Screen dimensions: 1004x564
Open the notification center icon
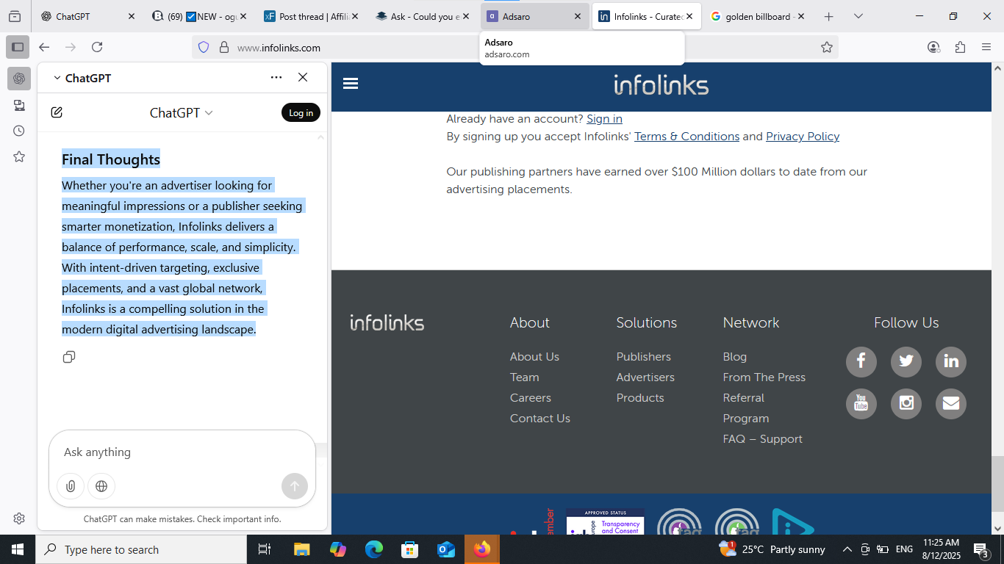click(x=981, y=549)
